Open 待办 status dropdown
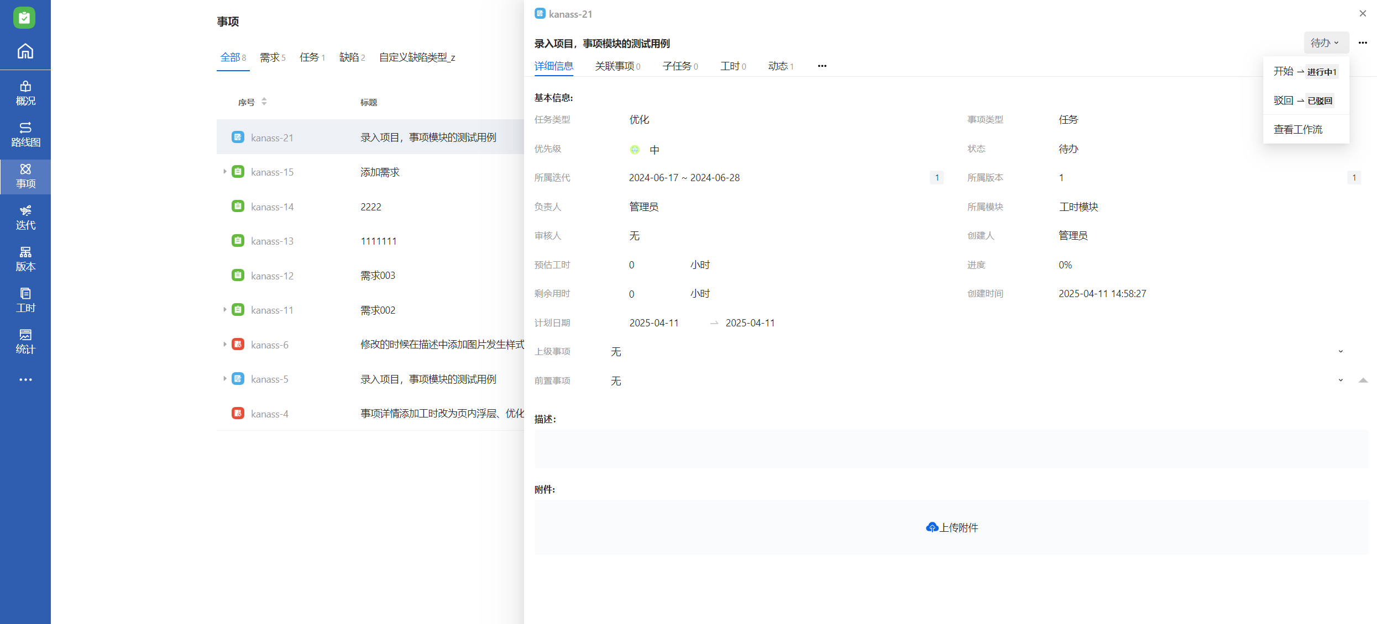This screenshot has height=624, width=1377. [1326, 43]
